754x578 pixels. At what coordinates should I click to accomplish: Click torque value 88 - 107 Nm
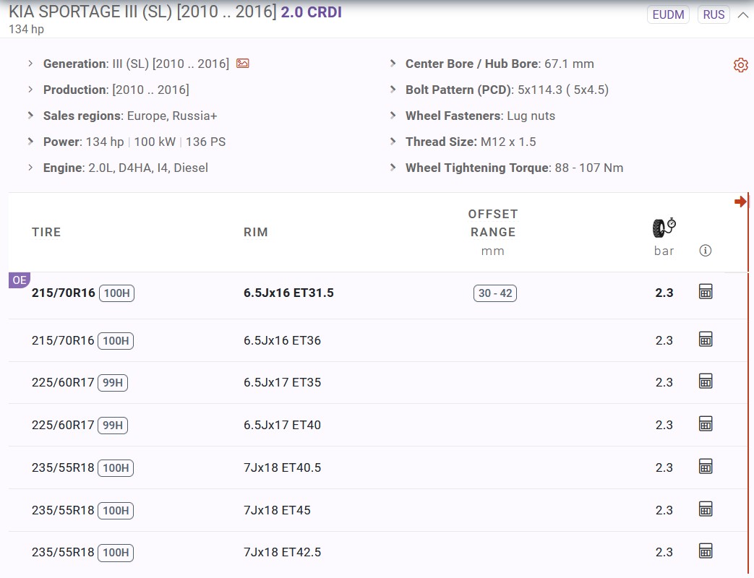point(589,168)
